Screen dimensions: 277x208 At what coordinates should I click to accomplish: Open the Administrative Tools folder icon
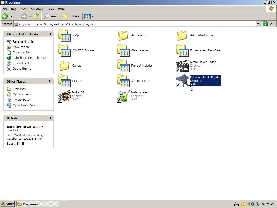182,35
